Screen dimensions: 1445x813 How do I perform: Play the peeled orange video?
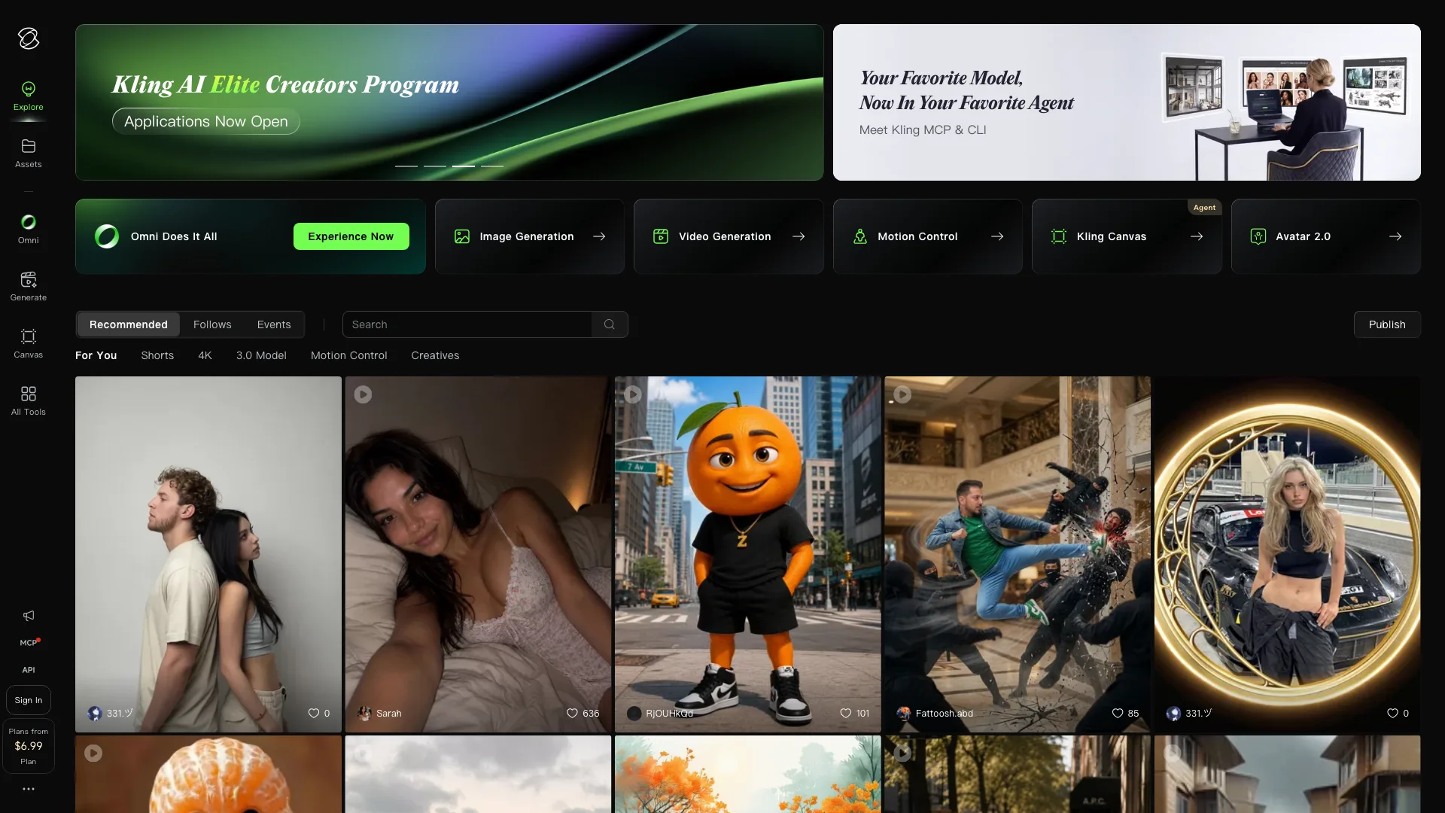pyautogui.click(x=93, y=753)
